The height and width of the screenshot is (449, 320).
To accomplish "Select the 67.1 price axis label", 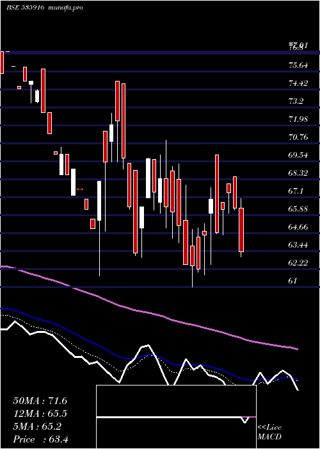I will [x=296, y=191].
